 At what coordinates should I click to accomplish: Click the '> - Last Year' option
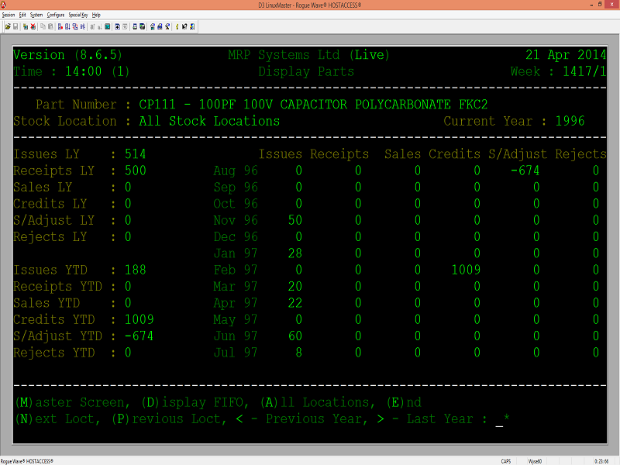point(425,419)
